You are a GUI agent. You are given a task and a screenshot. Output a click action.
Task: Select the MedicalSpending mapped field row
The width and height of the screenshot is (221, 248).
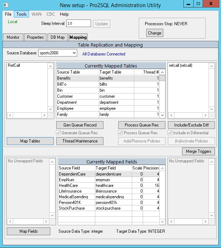tap(109, 197)
